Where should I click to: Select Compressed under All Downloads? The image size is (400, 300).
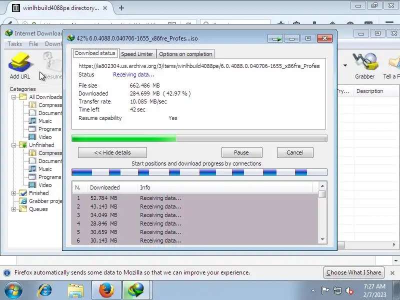[x=45, y=105]
